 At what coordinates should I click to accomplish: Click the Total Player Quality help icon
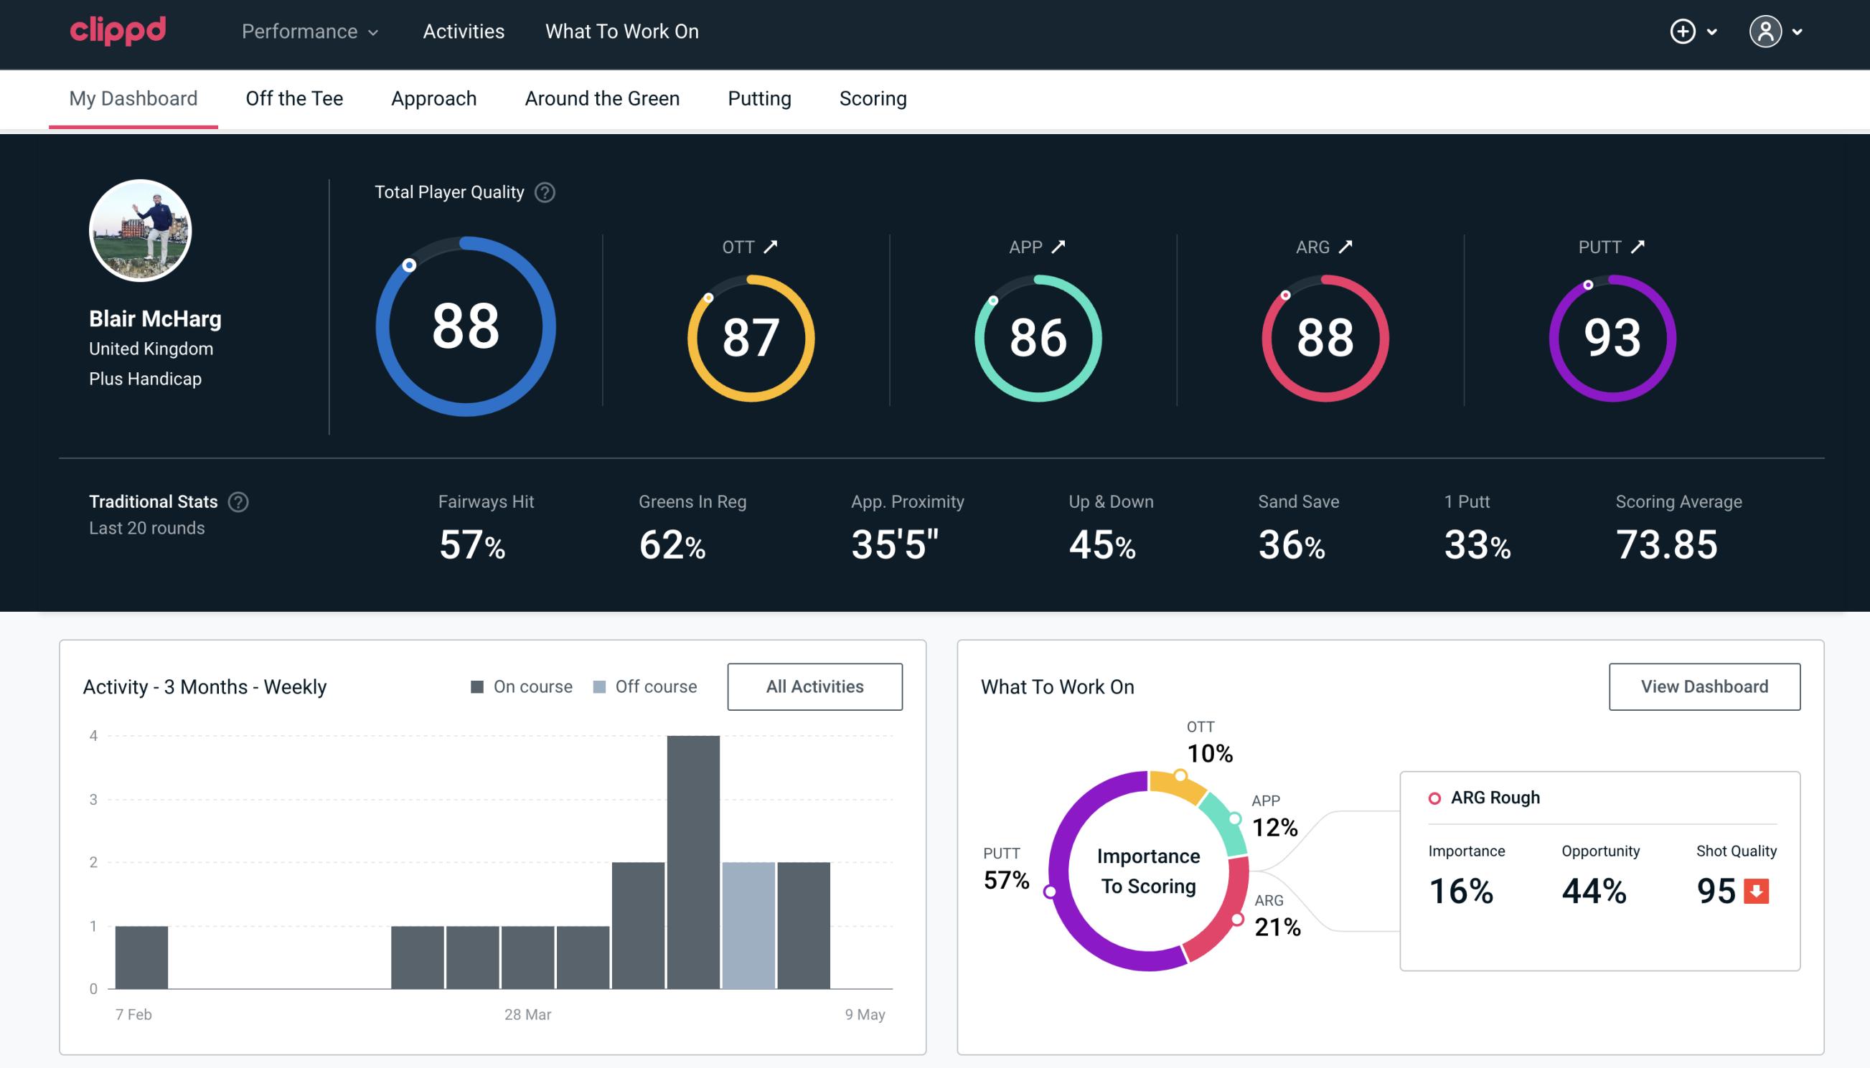click(543, 192)
